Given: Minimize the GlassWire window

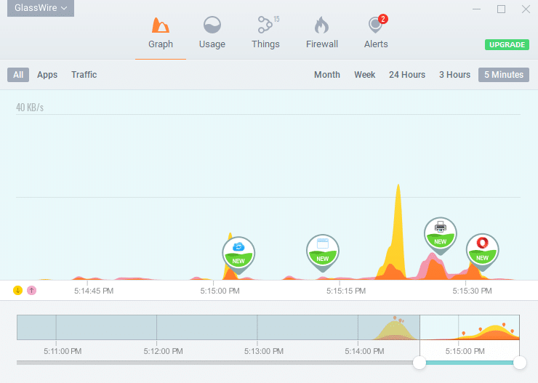Looking at the screenshot, I should (476, 9).
